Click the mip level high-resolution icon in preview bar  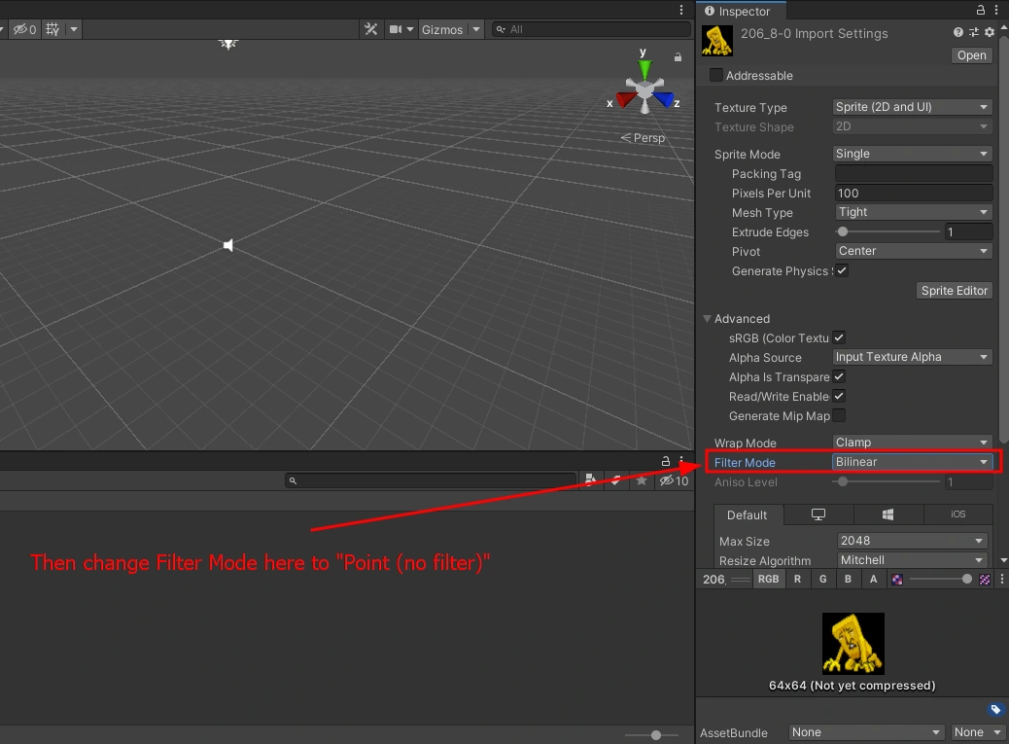click(985, 580)
